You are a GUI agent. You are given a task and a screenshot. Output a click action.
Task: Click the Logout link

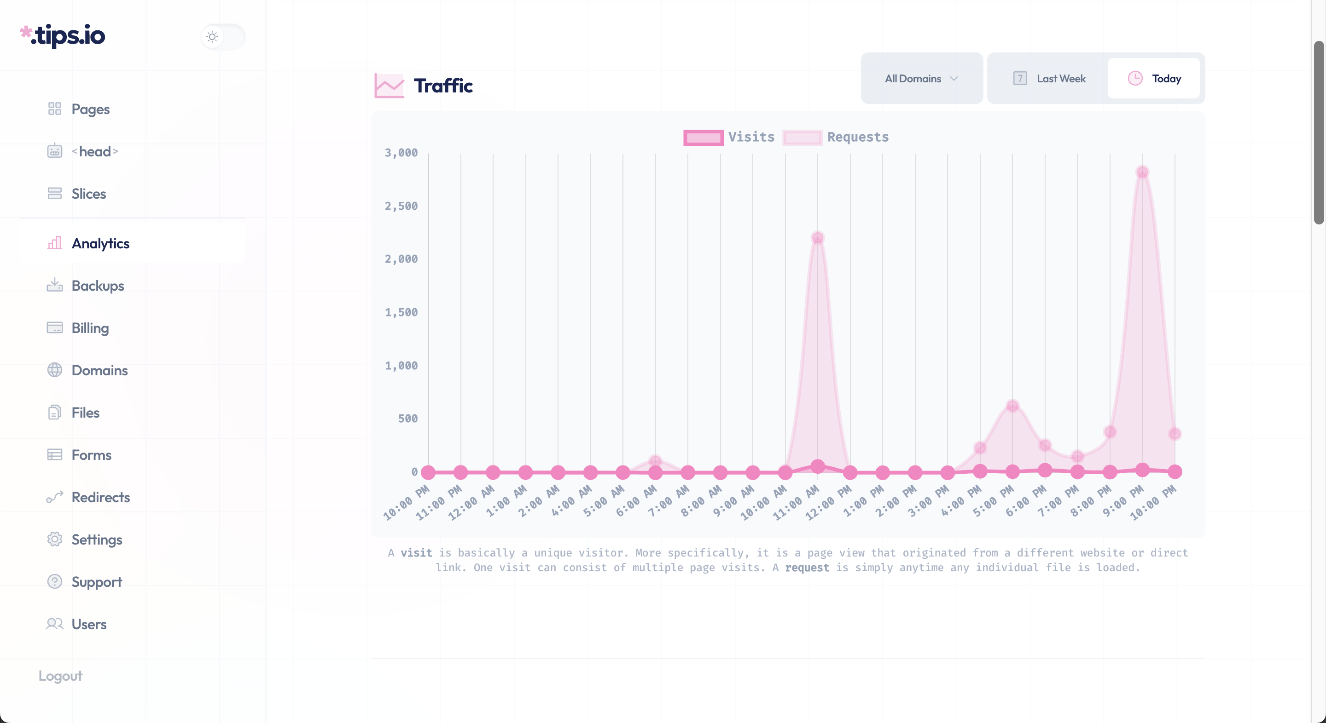pos(60,676)
